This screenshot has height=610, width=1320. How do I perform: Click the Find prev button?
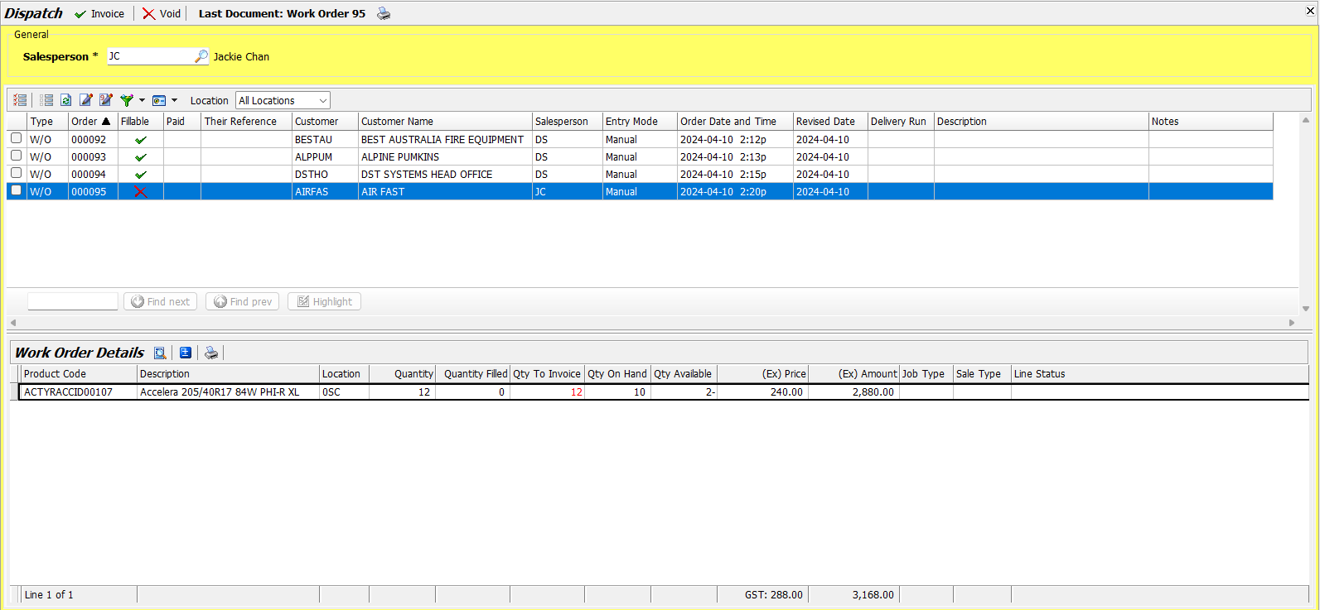[242, 301]
